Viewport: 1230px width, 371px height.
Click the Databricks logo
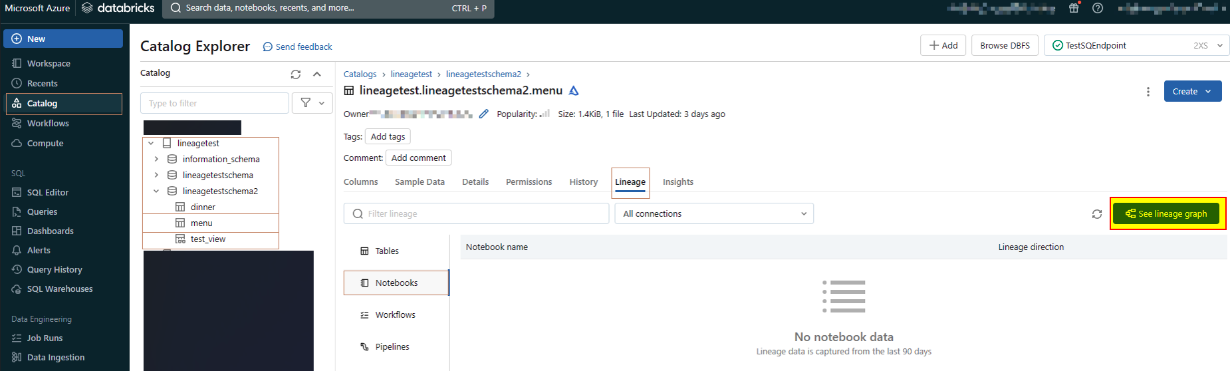[x=118, y=8]
